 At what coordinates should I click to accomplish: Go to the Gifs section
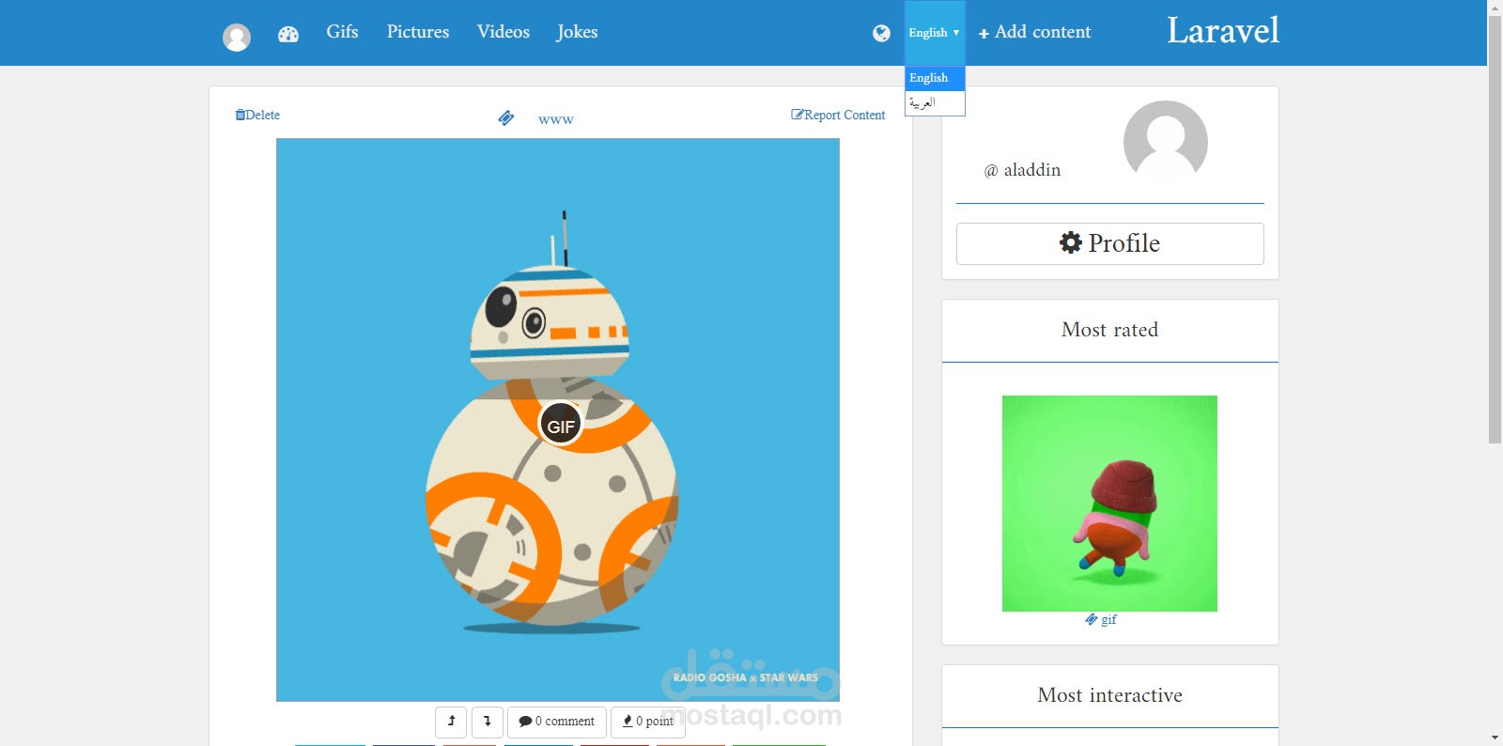point(342,32)
